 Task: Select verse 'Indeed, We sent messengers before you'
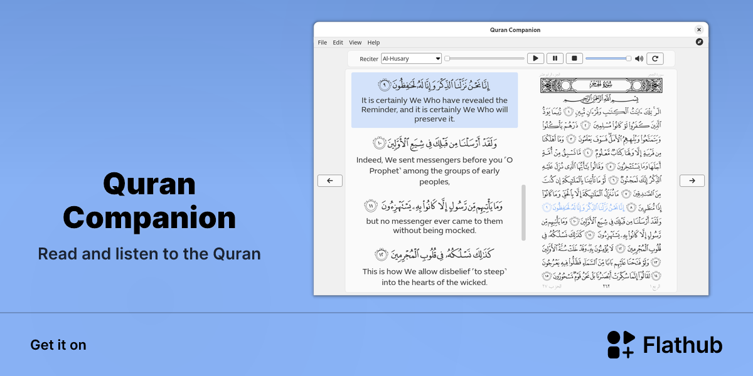[434, 161]
